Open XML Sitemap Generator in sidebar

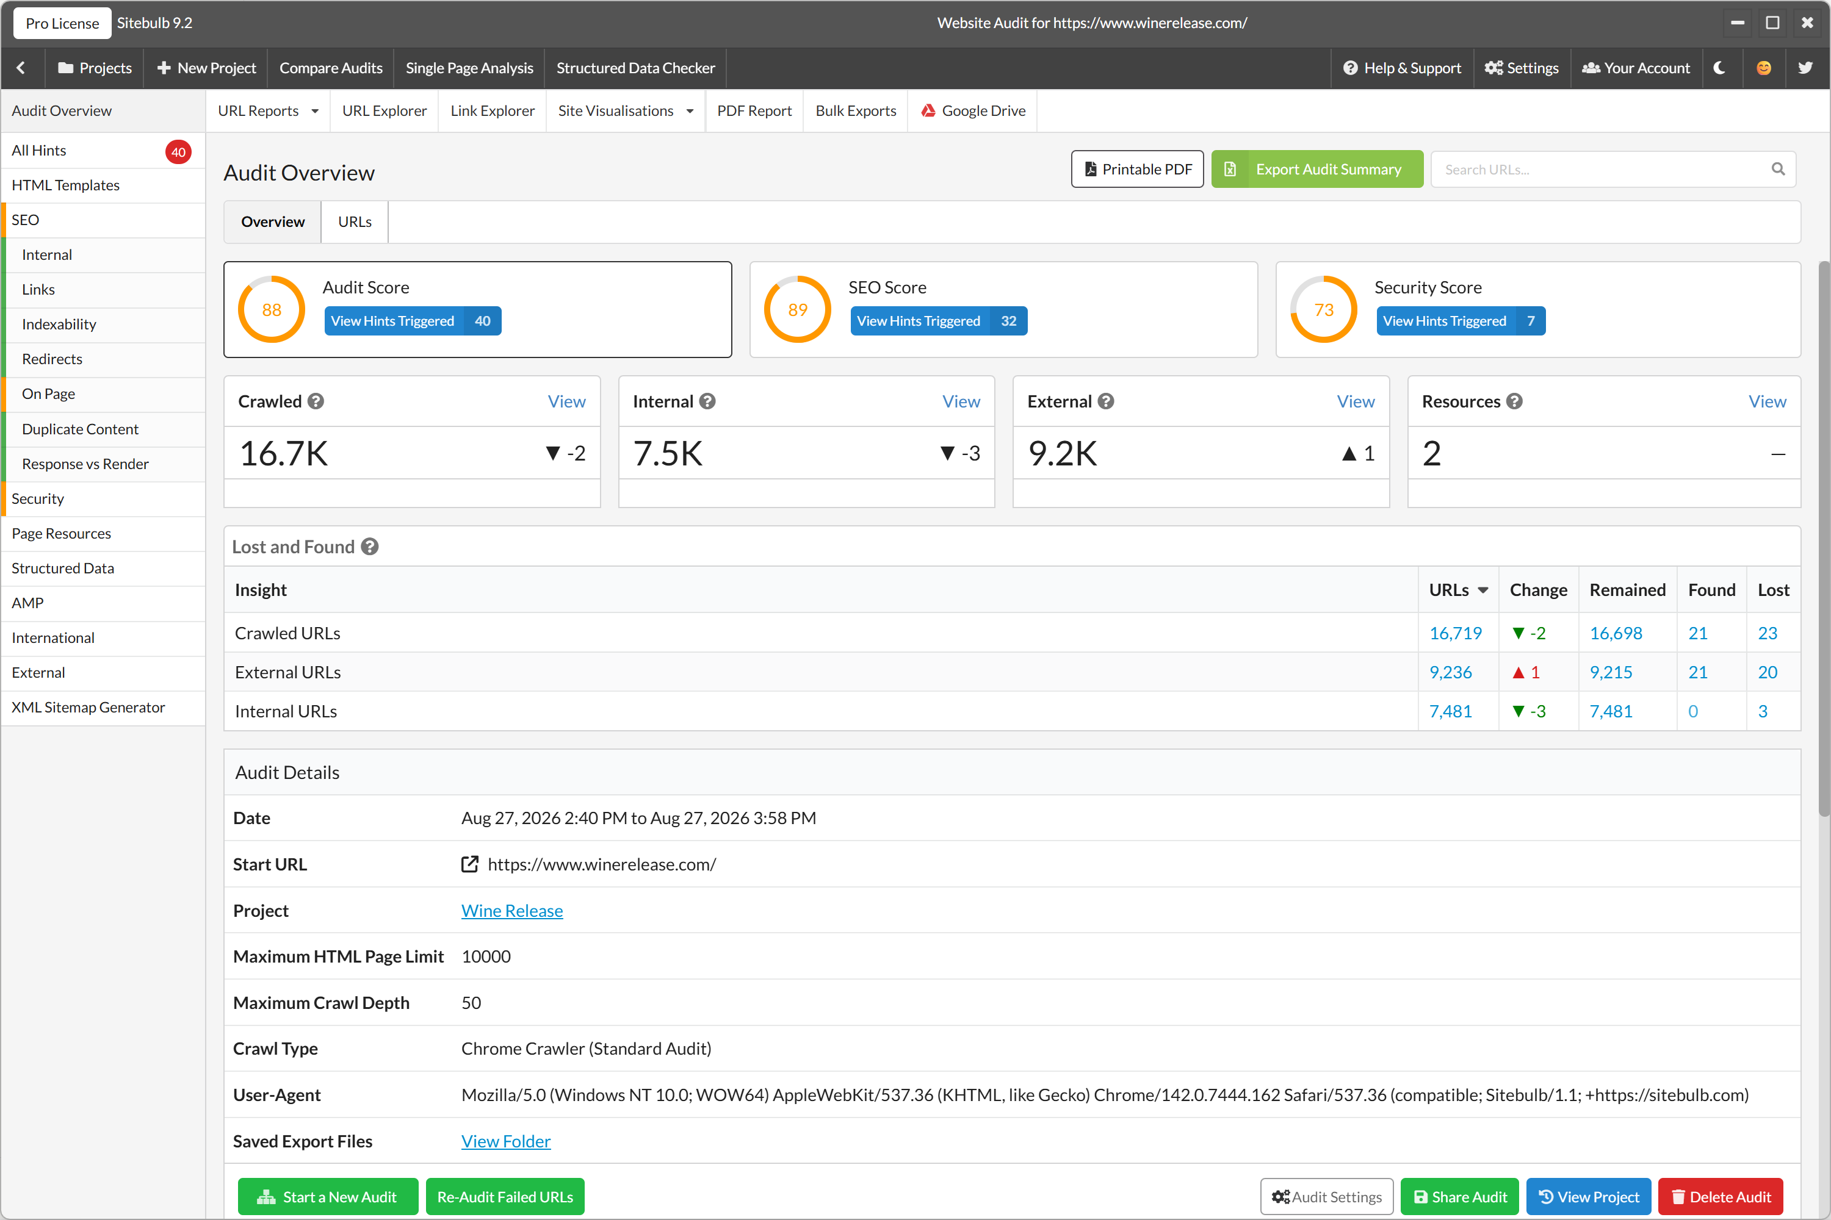103,707
